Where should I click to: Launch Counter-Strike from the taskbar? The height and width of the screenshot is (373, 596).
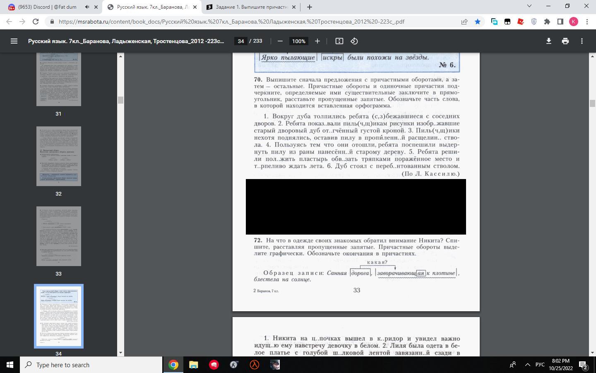(234, 365)
